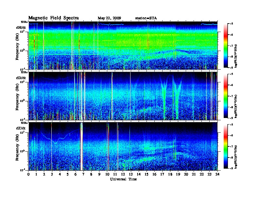Viewport: 259px width, 200px height.
Task: Click the hour "9" tick label
Action: 99,174
